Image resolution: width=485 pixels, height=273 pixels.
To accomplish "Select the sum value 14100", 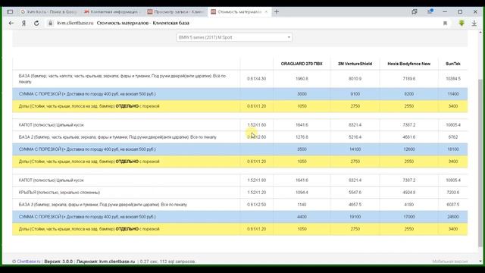I will click(x=355, y=149).
